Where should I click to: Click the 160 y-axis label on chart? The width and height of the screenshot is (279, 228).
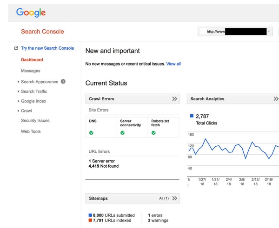coord(191,135)
